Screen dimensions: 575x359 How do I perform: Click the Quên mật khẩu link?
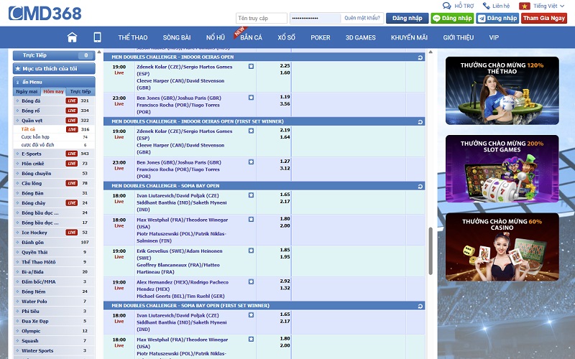[x=361, y=18]
